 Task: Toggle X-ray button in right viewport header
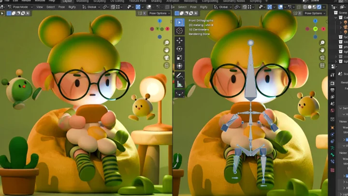[x=299, y=7]
